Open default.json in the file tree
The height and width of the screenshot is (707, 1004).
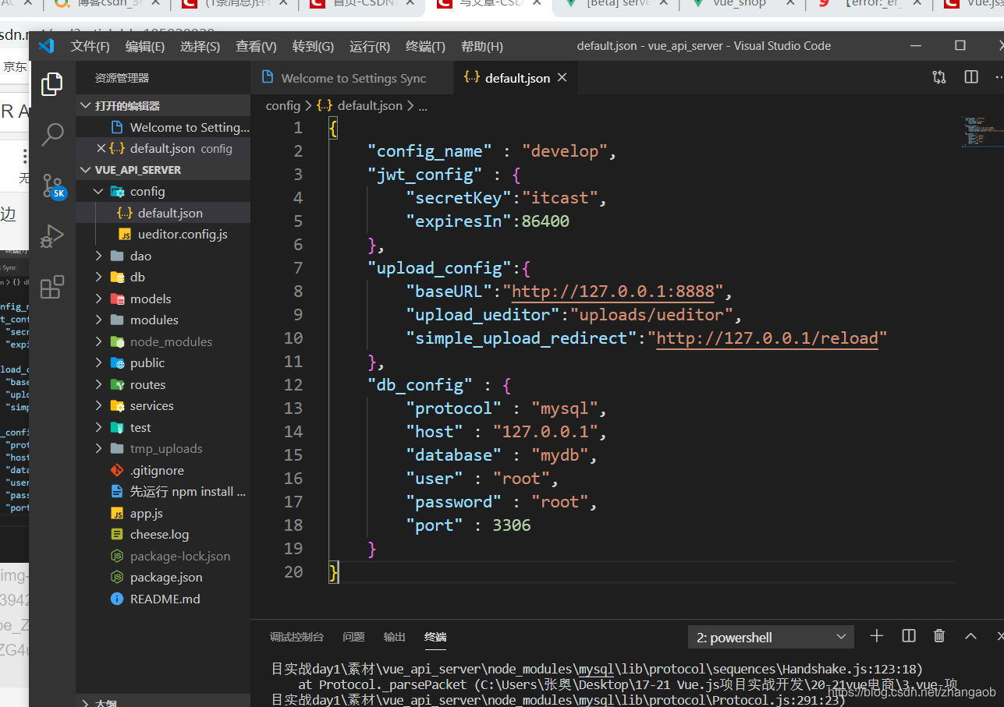click(163, 213)
